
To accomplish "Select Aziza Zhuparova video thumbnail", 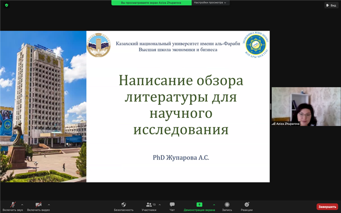I will (299, 107).
